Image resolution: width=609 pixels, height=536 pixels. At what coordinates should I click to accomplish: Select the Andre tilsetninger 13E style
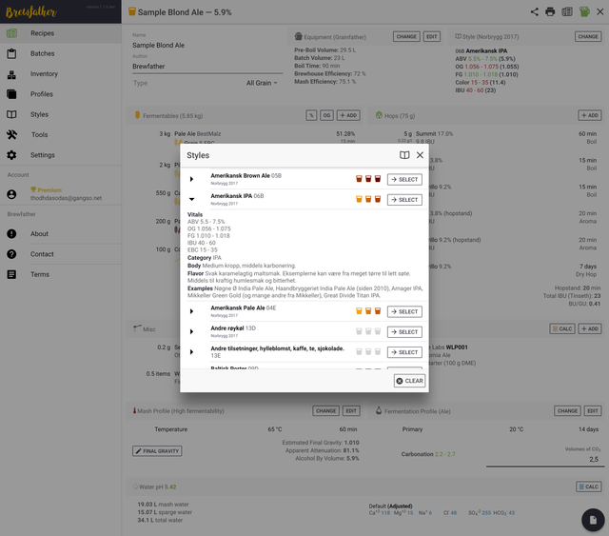coord(404,352)
